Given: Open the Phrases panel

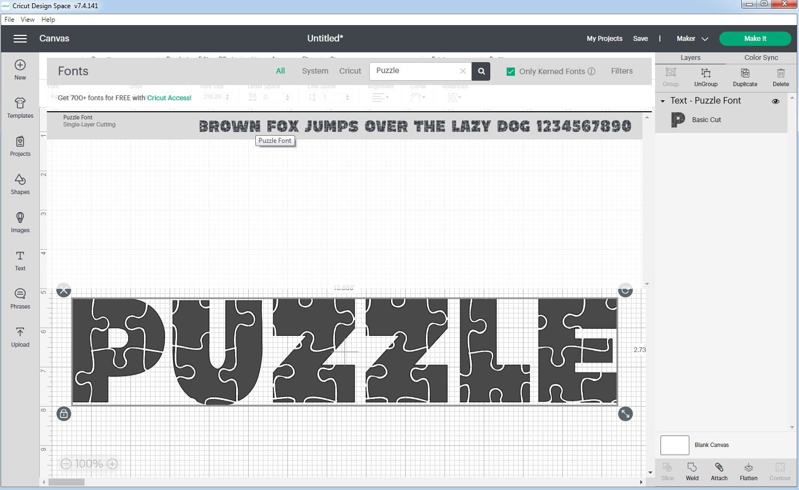Looking at the screenshot, I should [20, 298].
